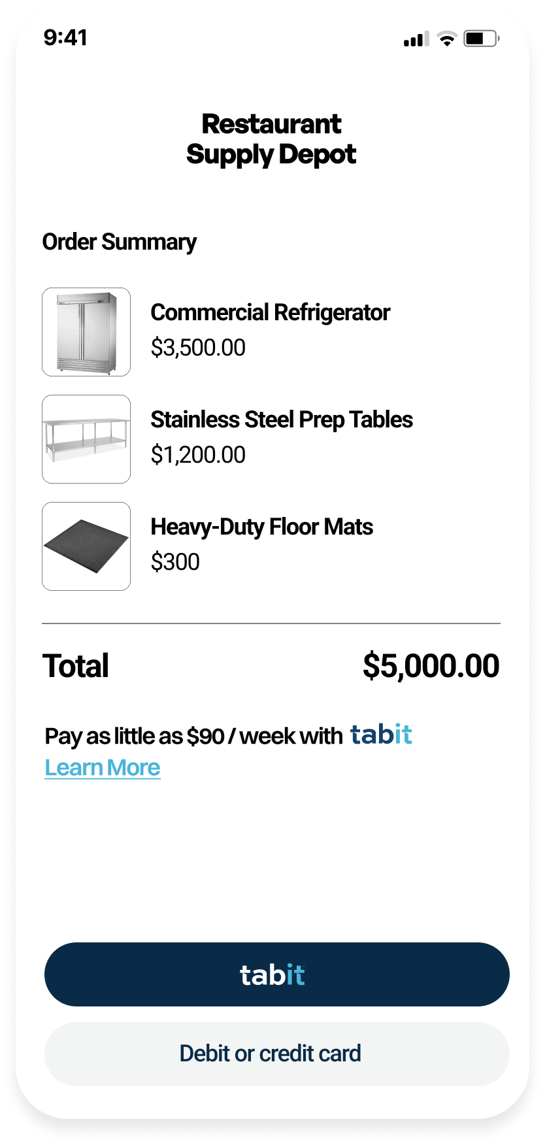Image resolution: width=545 pixels, height=1145 pixels.
Task: Click the $300 floor mats price
Action: [x=175, y=562]
